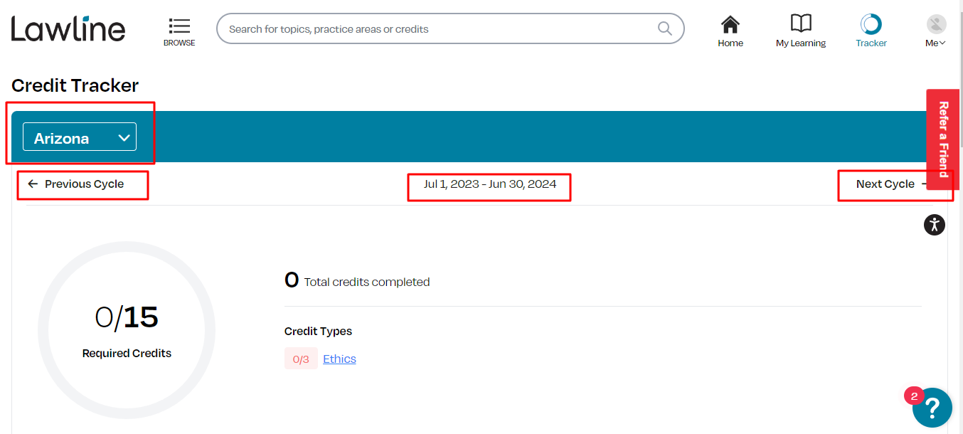Open the accessibility widget icon
The height and width of the screenshot is (434, 963).
(x=935, y=225)
